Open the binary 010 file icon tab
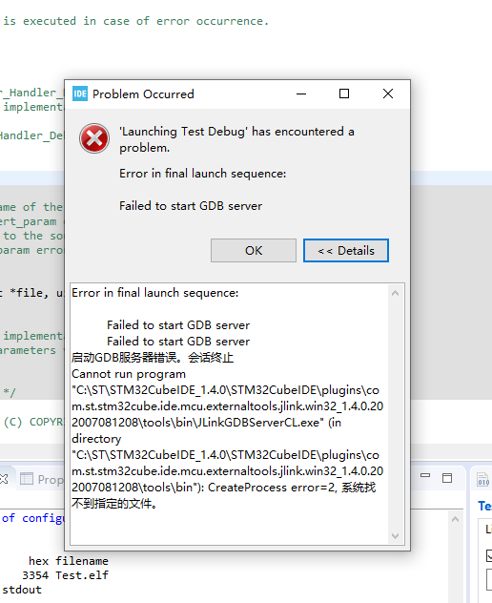The image size is (492, 603). [x=482, y=479]
